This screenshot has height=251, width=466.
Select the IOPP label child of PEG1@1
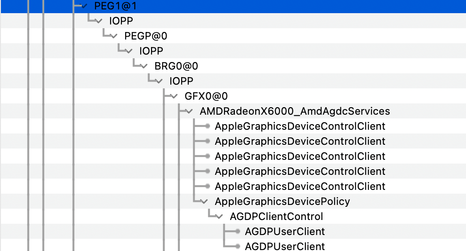coord(121,21)
